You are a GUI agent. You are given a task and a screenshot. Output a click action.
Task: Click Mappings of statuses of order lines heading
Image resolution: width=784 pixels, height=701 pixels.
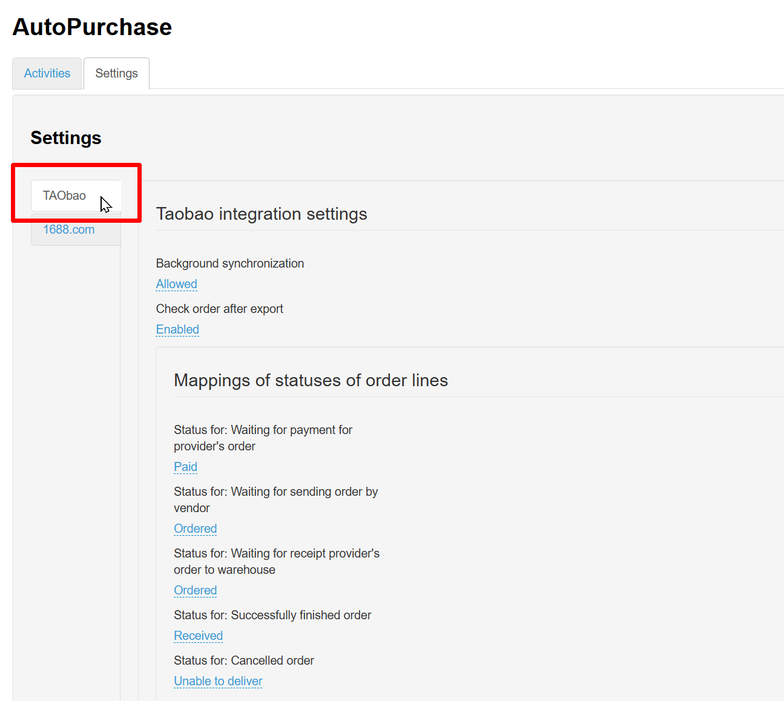click(x=311, y=380)
